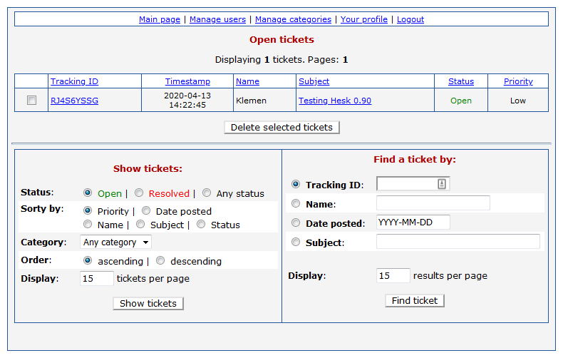The width and height of the screenshot is (563, 358).
Task: Go to Manage categories page
Action: coord(293,19)
